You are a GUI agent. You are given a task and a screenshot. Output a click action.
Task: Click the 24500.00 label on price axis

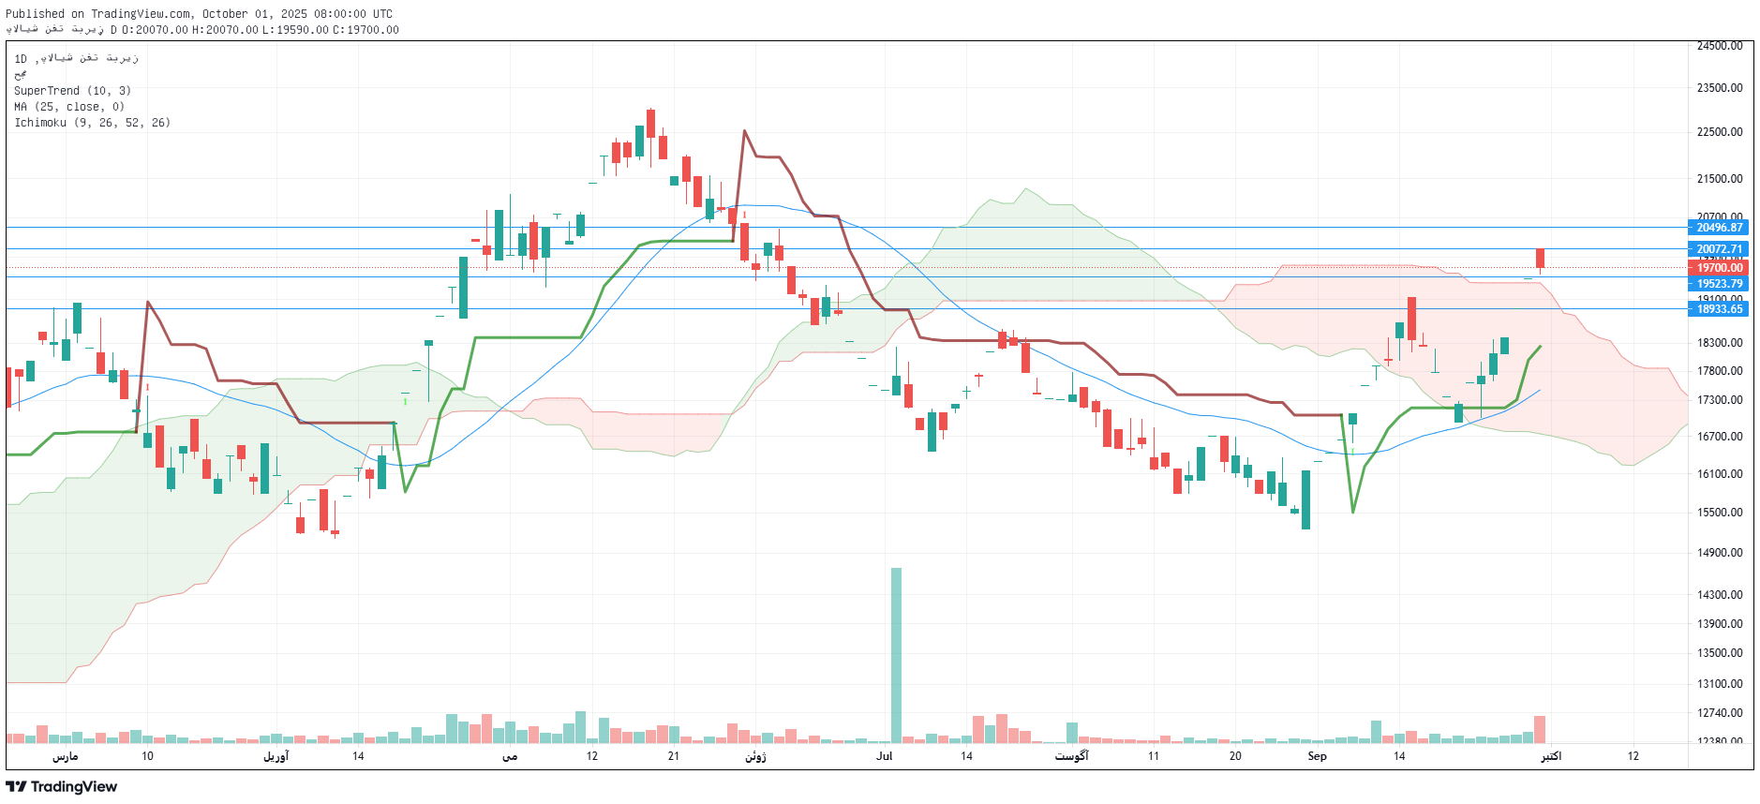[x=1719, y=46]
